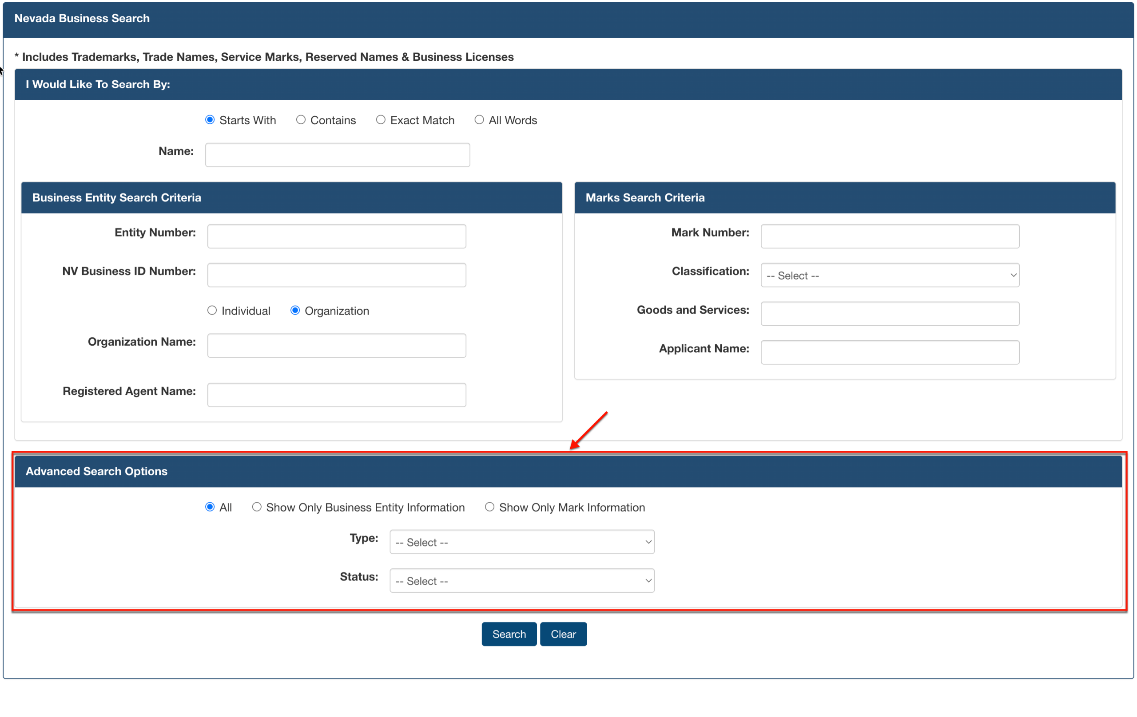Open the Status dropdown

(x=522, y=581)
